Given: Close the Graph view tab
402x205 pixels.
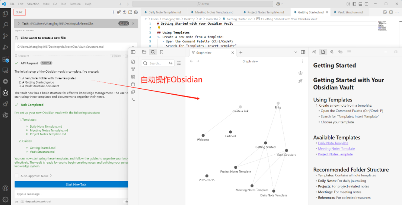Looking at the screenshot, I should pos(233,53).
